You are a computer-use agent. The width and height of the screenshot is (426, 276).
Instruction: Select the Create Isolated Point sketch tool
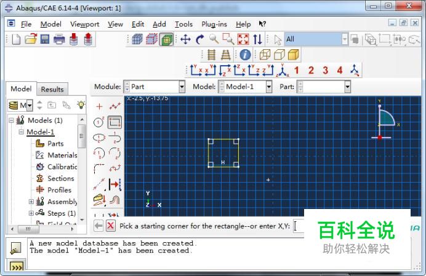99,106
